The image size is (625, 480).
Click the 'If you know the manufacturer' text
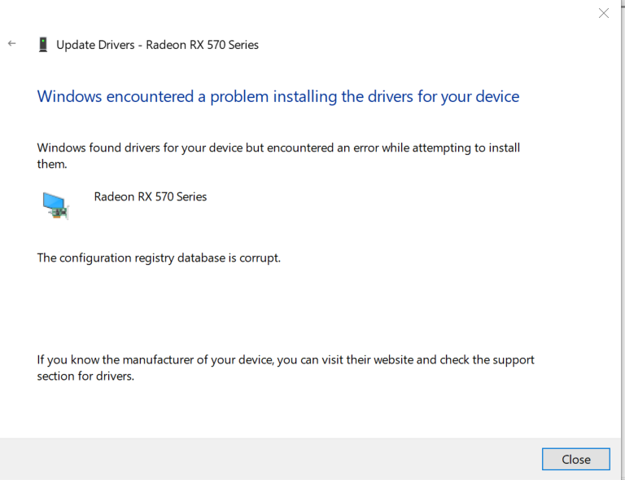click(x=286, y=359)
